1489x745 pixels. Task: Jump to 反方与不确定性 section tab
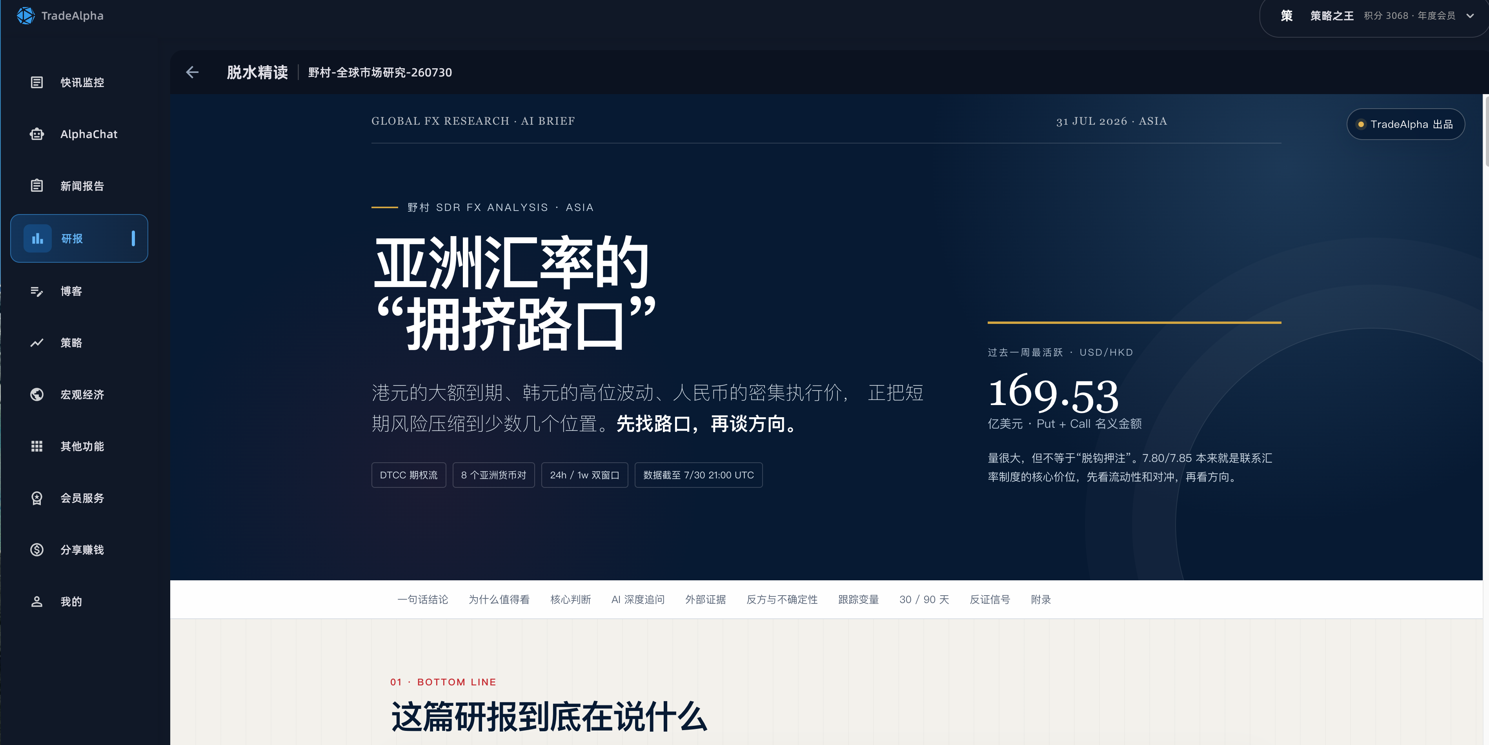[782, 600]
